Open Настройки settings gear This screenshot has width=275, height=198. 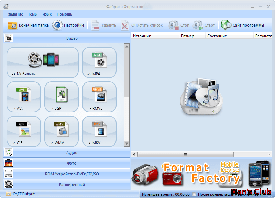(57, 25)
